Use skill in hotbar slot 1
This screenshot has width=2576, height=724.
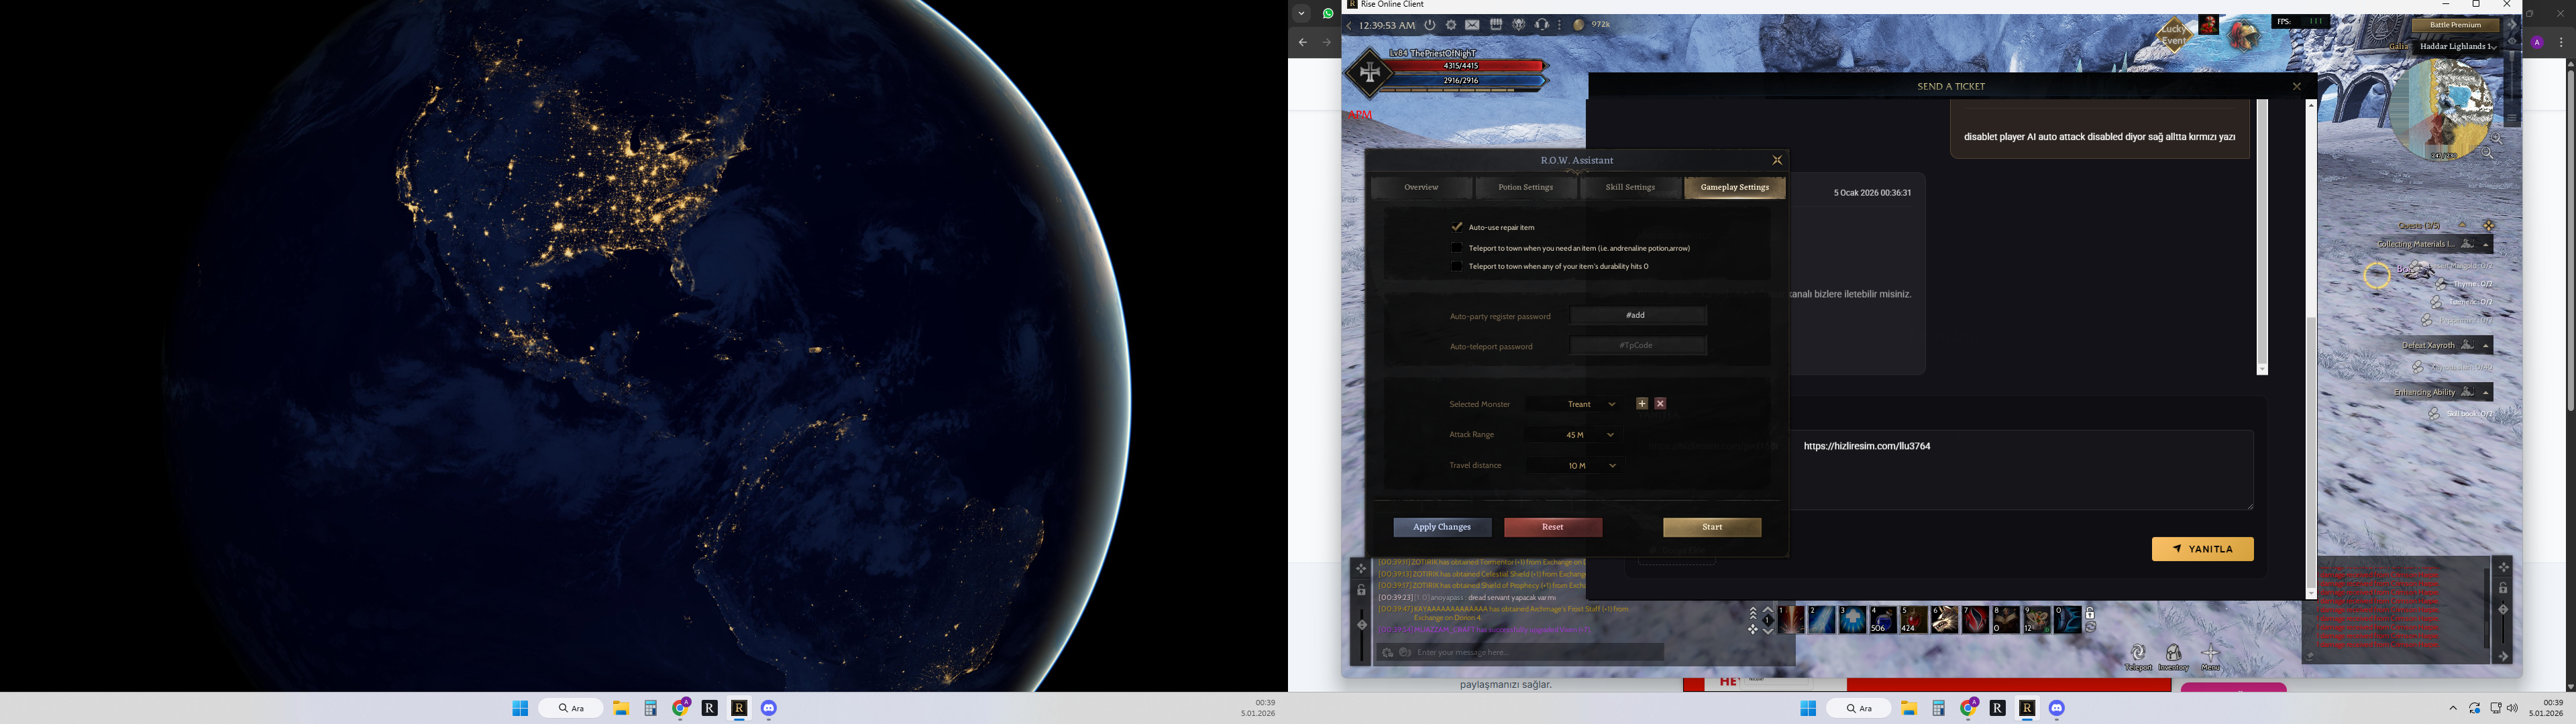1791,620
